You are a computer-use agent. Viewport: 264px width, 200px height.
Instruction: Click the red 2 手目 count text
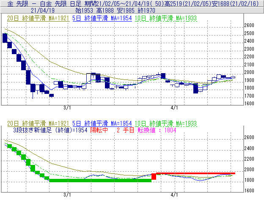(x=125, y=130)
